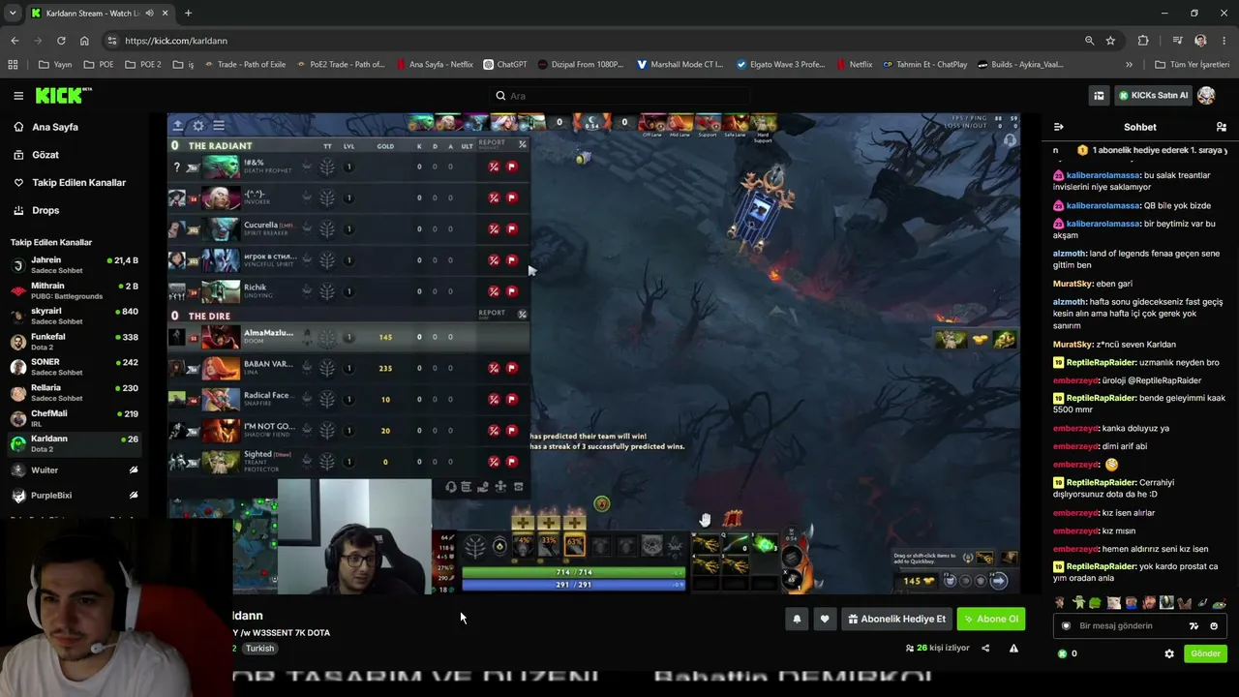
Task: Select Karldann in followed channels
Action: [76, 443]
